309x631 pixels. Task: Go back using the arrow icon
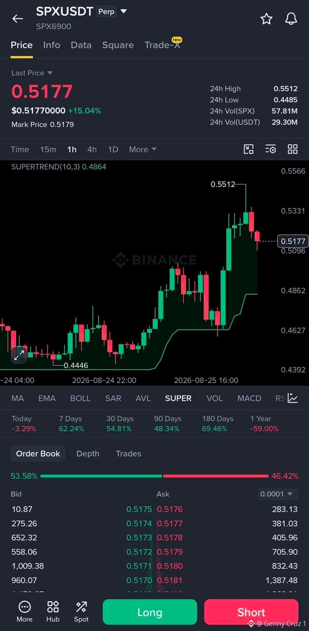tap(17, 19)
